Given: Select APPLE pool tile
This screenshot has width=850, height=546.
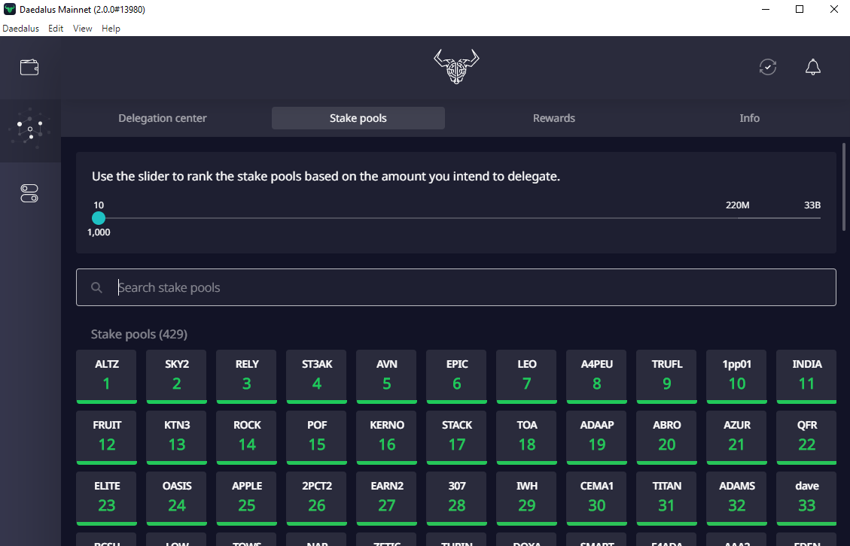Looking at the screenshot, I should click(x=247, y=499).
